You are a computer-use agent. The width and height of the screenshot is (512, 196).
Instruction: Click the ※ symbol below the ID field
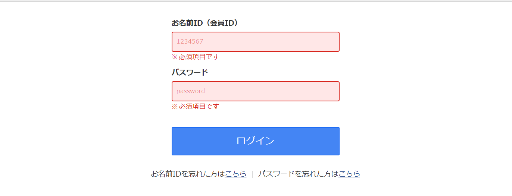pos(175,57)
